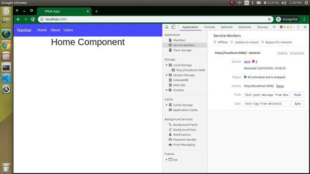Open Home link in Navbar
Viewport: 310px width, 174px height.
[42, 30]
